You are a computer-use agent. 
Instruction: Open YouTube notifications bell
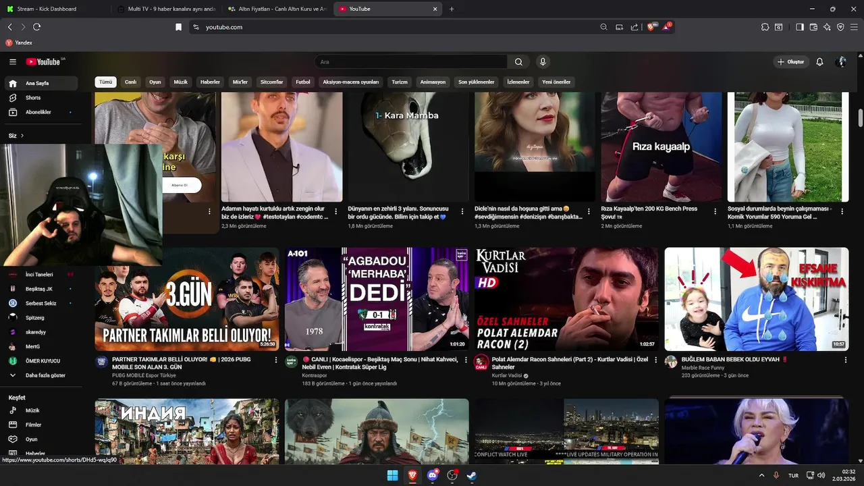819,61
